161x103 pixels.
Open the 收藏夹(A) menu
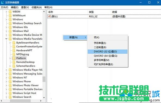pyautogui.click(x=37, y=7)
